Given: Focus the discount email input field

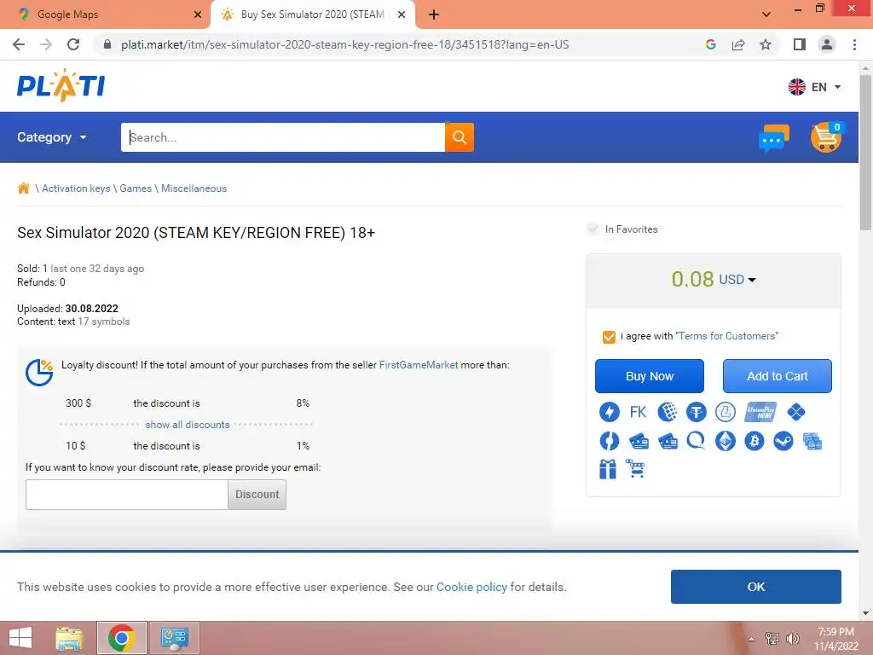Looking at the screenshot, I should coord(126,495).
